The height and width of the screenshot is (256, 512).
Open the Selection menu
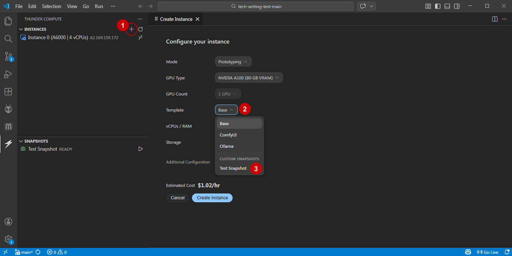coord(52,6)
